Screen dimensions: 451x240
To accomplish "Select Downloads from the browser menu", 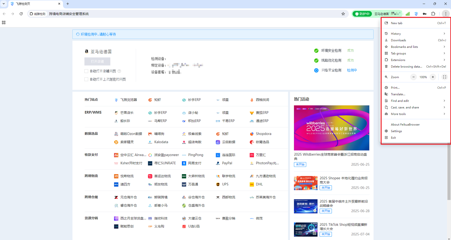I will [x=398, y=40].
